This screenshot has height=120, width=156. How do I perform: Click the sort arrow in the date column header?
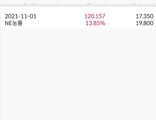coord(57,4)
